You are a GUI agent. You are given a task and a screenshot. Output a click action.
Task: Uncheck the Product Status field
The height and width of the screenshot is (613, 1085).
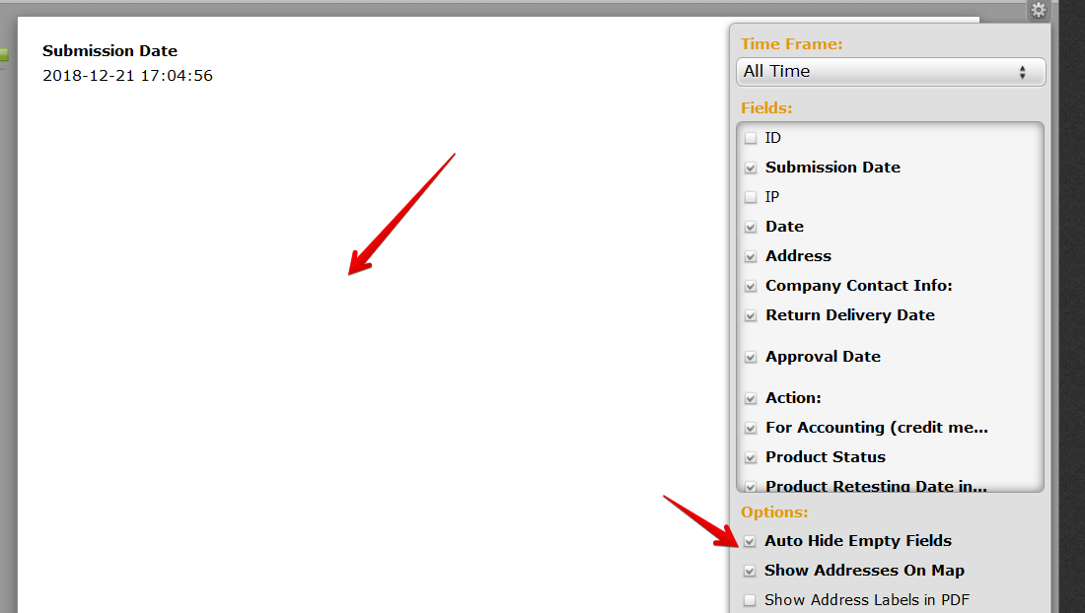click(751, 458)
